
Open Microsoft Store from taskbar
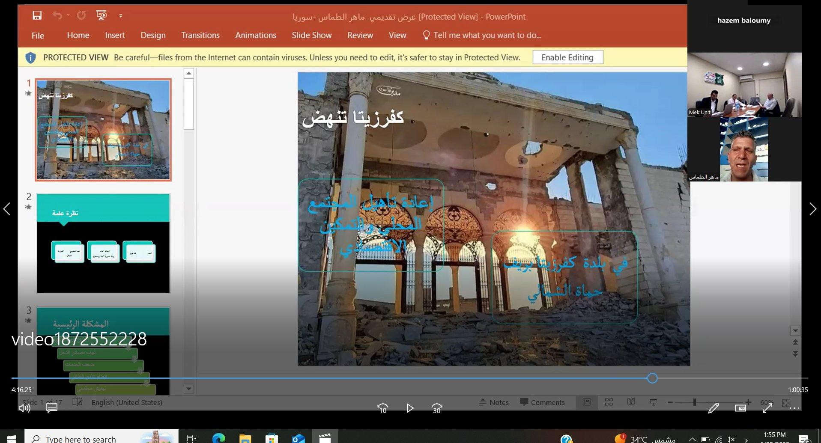coord(272,438)
